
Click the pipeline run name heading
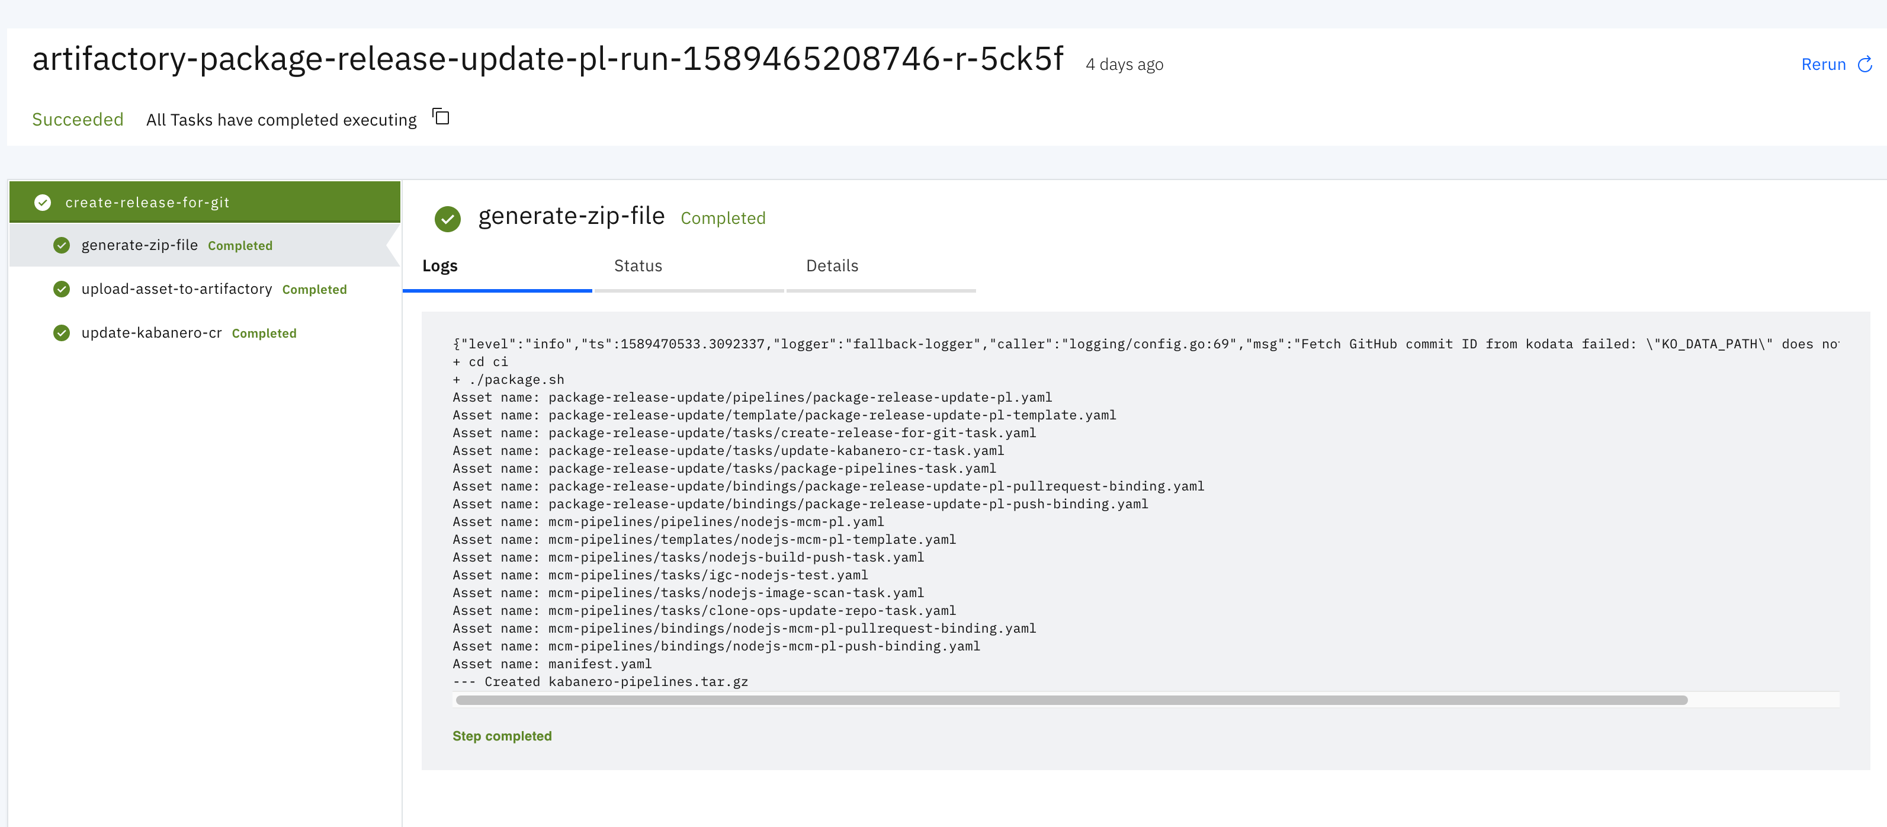pyautogui.click(x=547, y=59)
